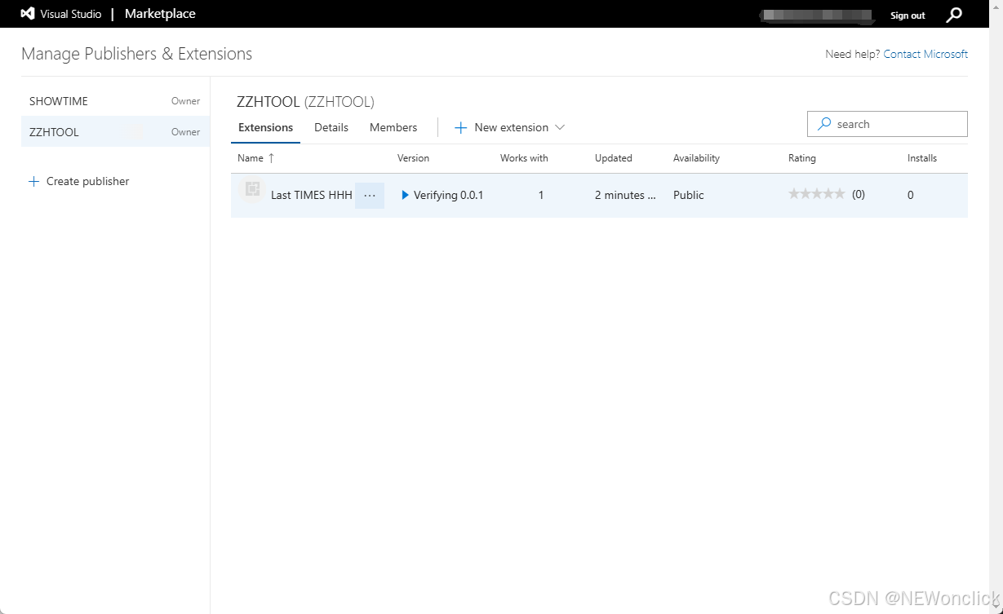Select the ZZHTOOL publisher

115,131
